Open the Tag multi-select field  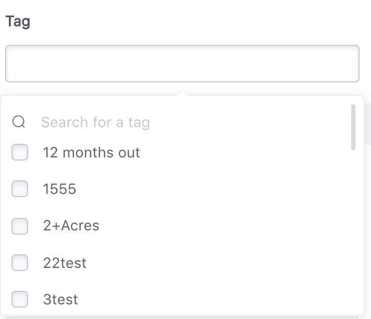click(182, 64)
